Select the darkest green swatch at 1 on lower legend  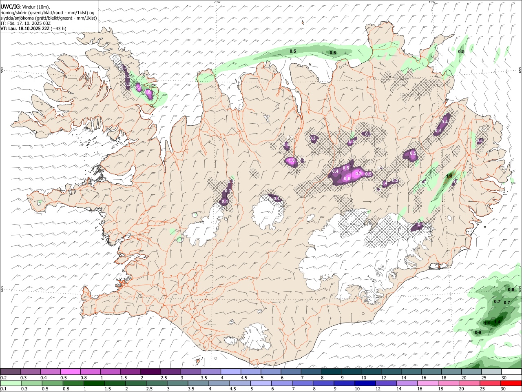click(94, 383)
